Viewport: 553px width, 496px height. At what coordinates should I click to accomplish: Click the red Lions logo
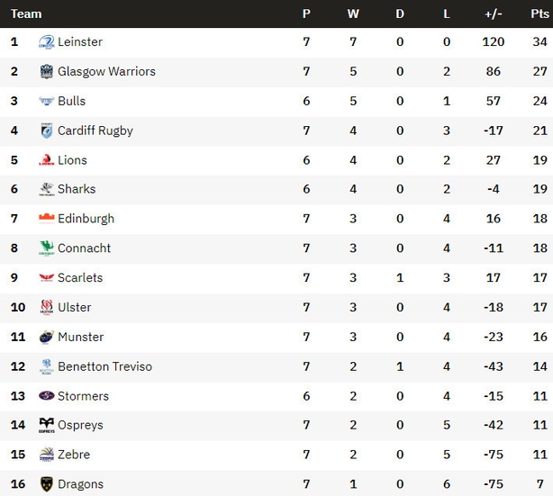(47, 160)
